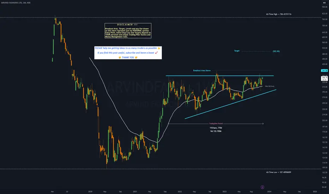
Task: Click the ARVIND FASHIONS LTD symbol title
Action: (16, 3)
